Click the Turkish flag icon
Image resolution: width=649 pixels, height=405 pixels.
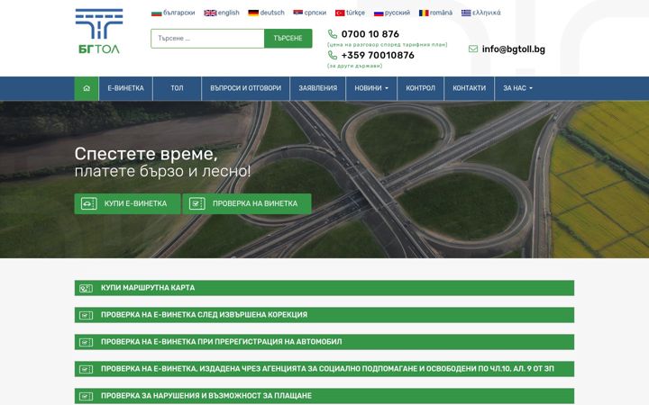[340, 13]
